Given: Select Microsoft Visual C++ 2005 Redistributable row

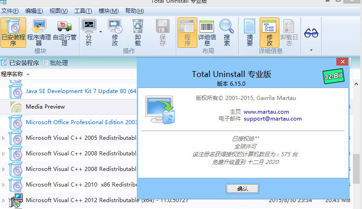Looking at the screenshot, I should point(81,137).
